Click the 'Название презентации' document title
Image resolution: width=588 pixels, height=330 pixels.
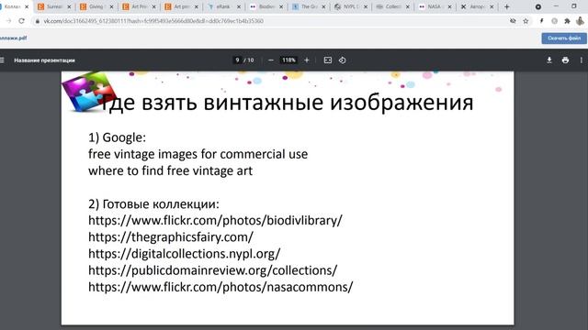click(x=44, y=60)
